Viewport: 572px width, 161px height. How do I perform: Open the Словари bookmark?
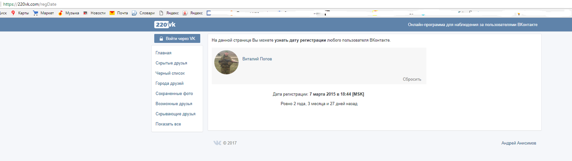click(x=144, y=13)
